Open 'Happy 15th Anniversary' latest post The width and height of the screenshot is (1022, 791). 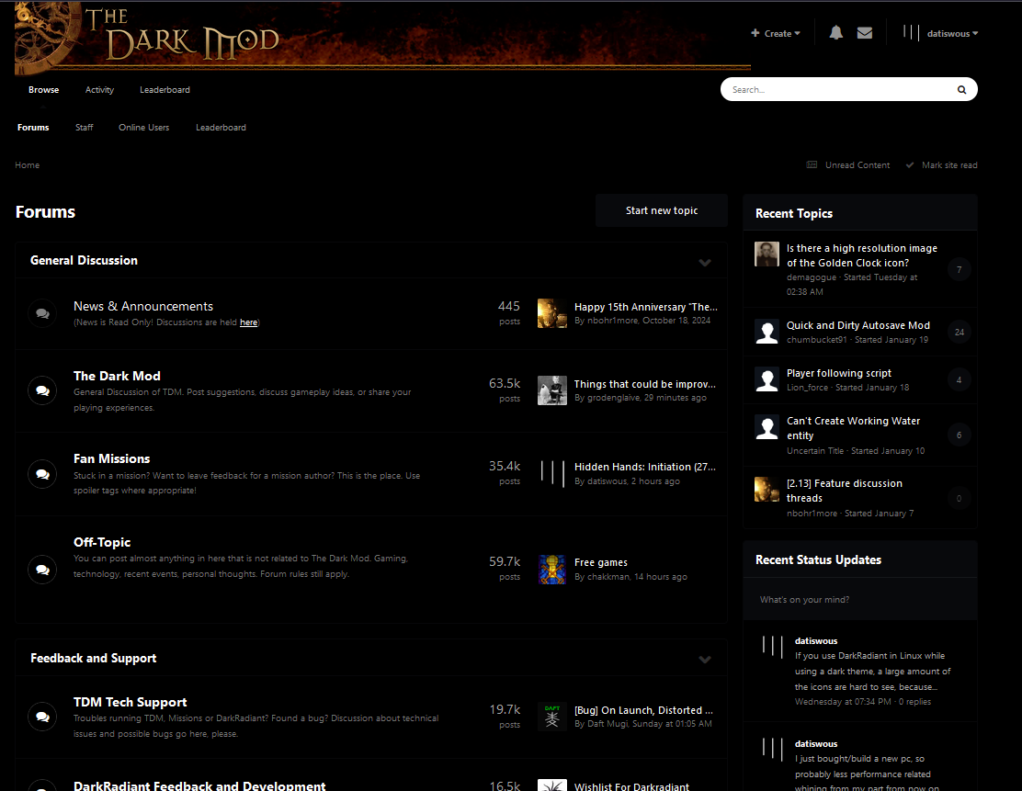pyautogui.click(x=646, y=307)
